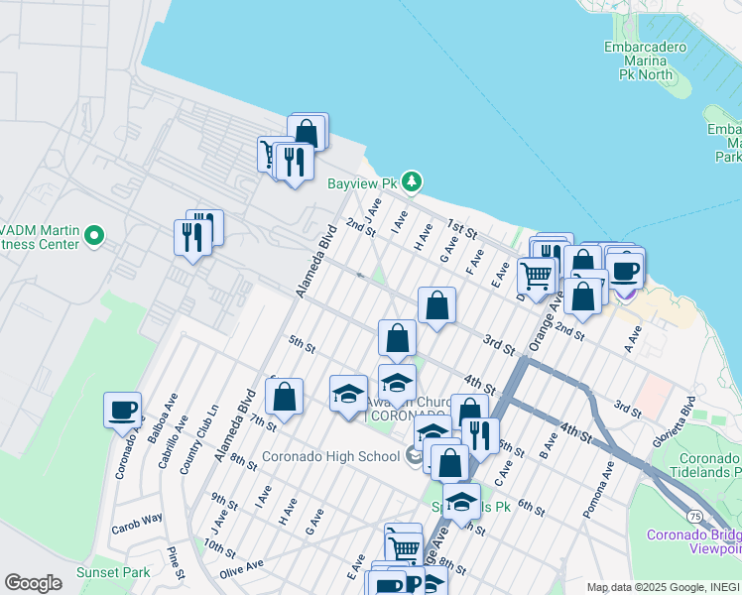Click the Pomona Ave street label
This screenshot has height=595, width=742.
pyautogui.click(x=598, y=490)
